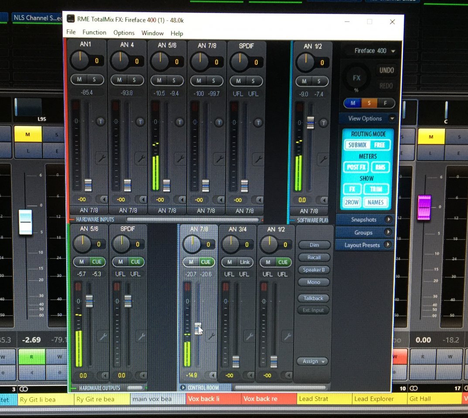
Task: Click the Hardware Inputs horizontal scrollbar
Action: pyautogui.click(x=193, y=219)
